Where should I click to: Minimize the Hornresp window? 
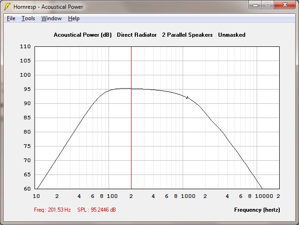tap(255, 5)
